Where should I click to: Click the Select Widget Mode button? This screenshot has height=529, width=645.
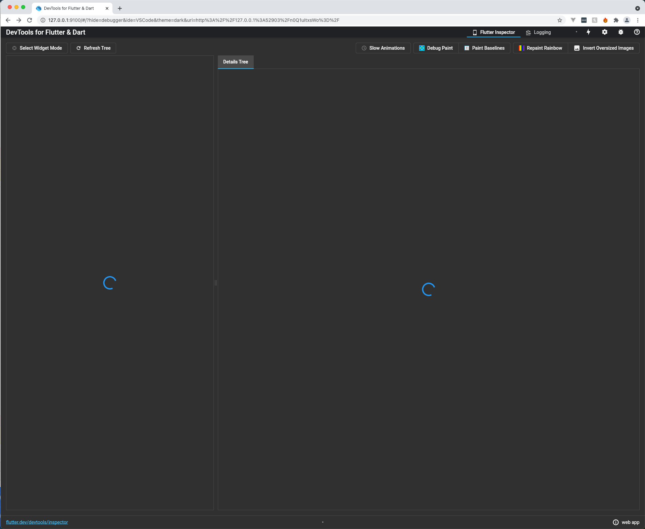coord(37,48)
